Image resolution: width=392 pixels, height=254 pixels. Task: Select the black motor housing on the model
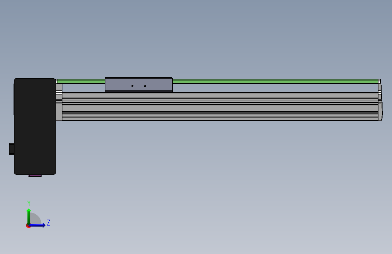coord(35,126)
